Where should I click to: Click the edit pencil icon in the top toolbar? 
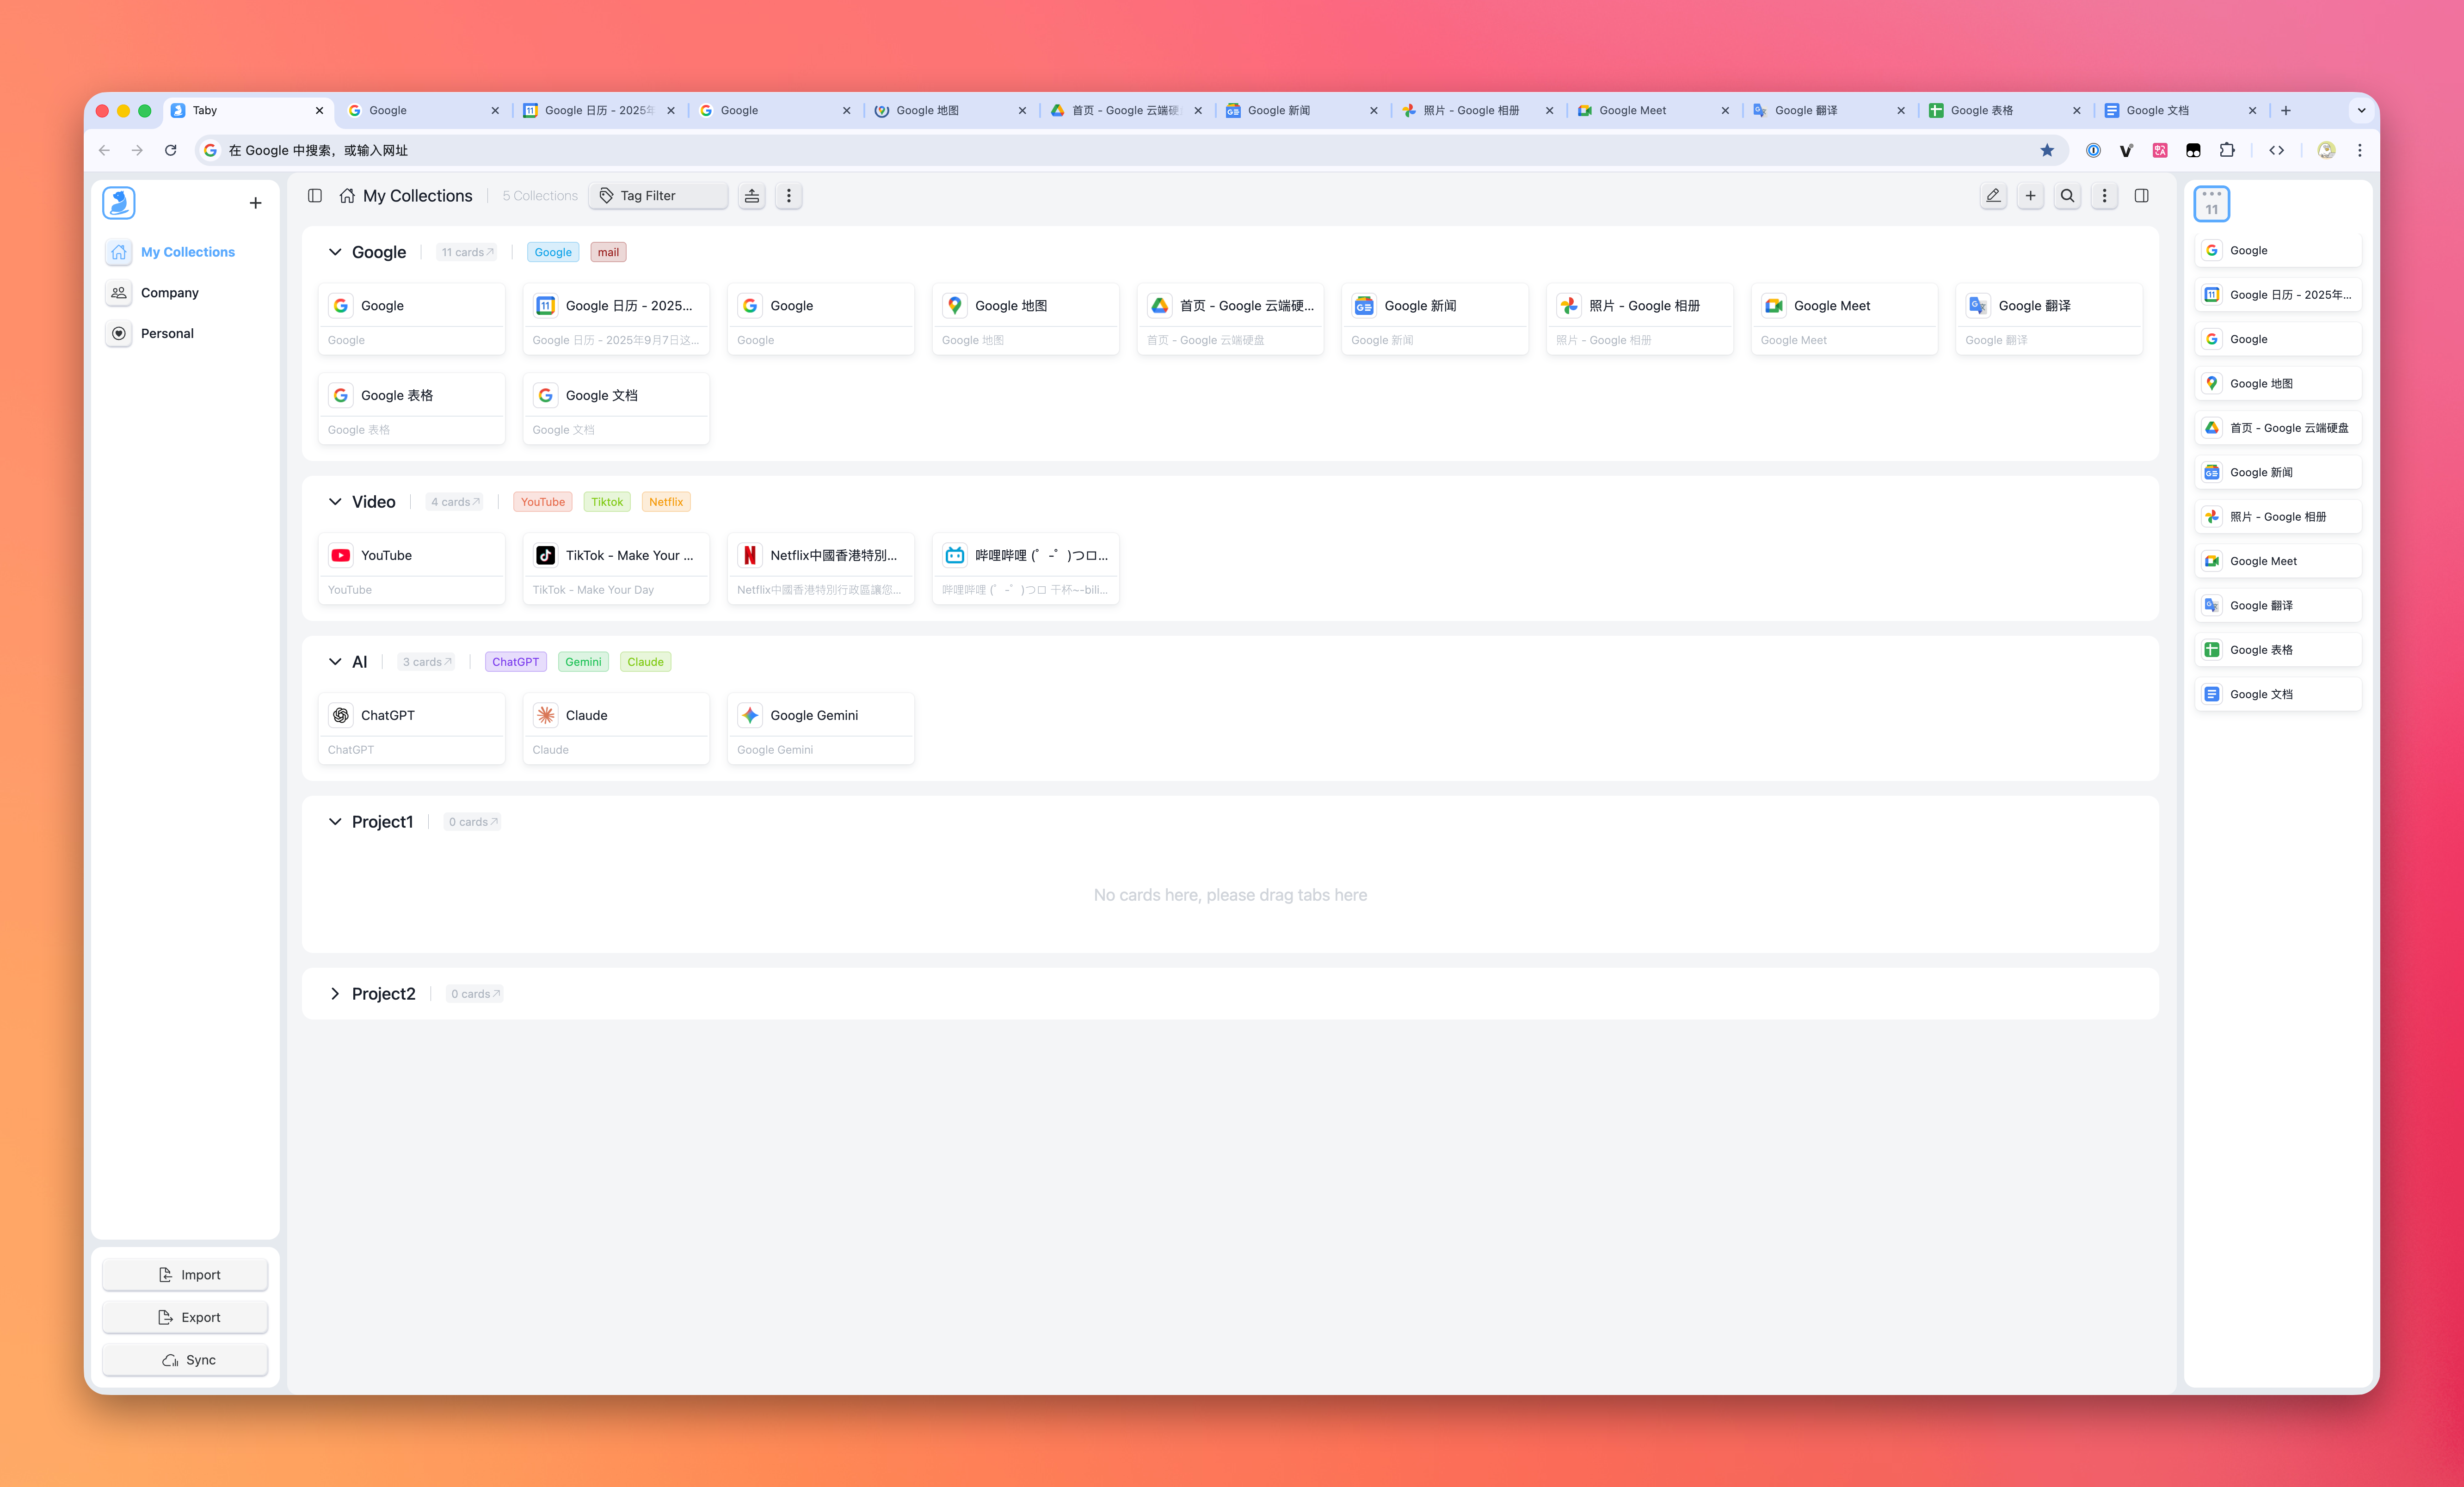tap(1993, 196)
